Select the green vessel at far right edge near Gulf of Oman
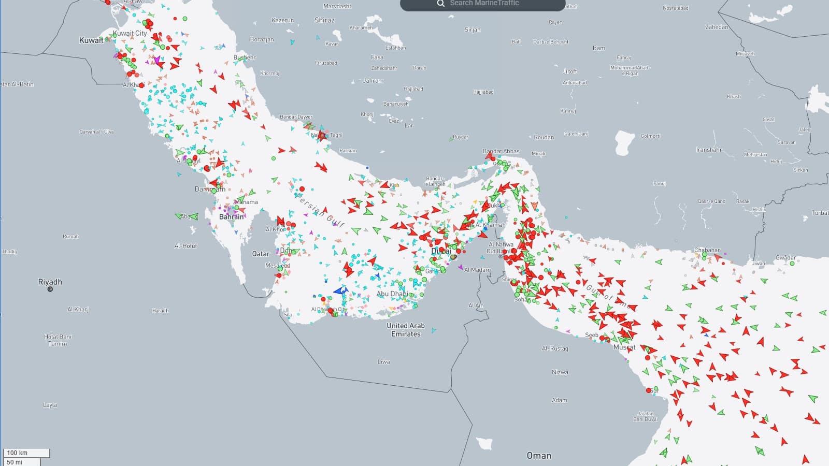The width and height of the screenshot is (829, 466). coord(823,313)
